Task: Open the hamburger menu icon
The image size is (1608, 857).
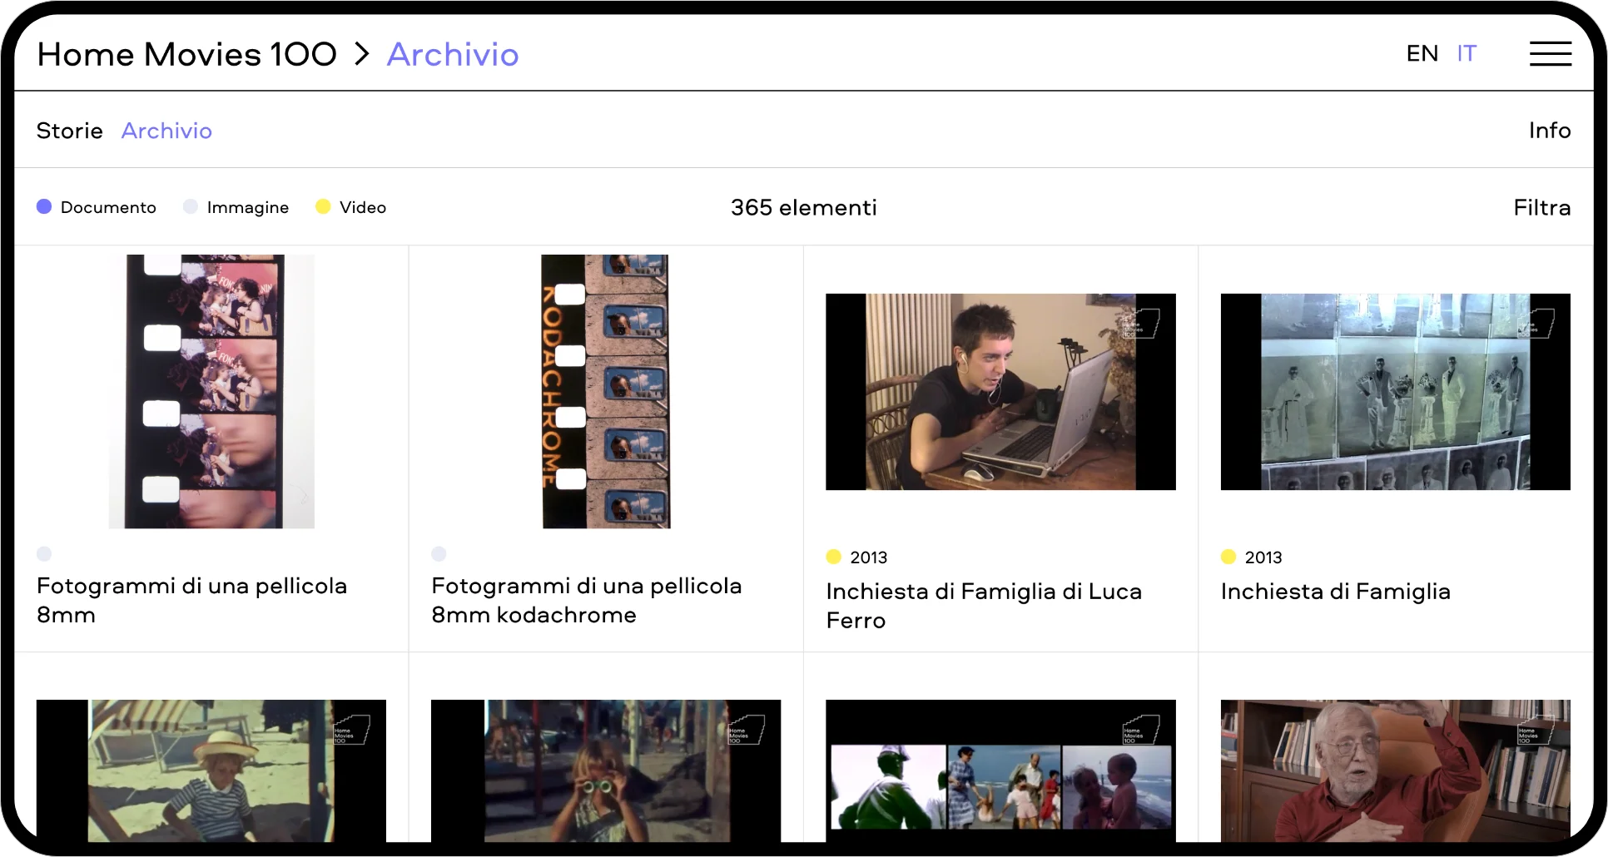Action: click(1550, 54)
